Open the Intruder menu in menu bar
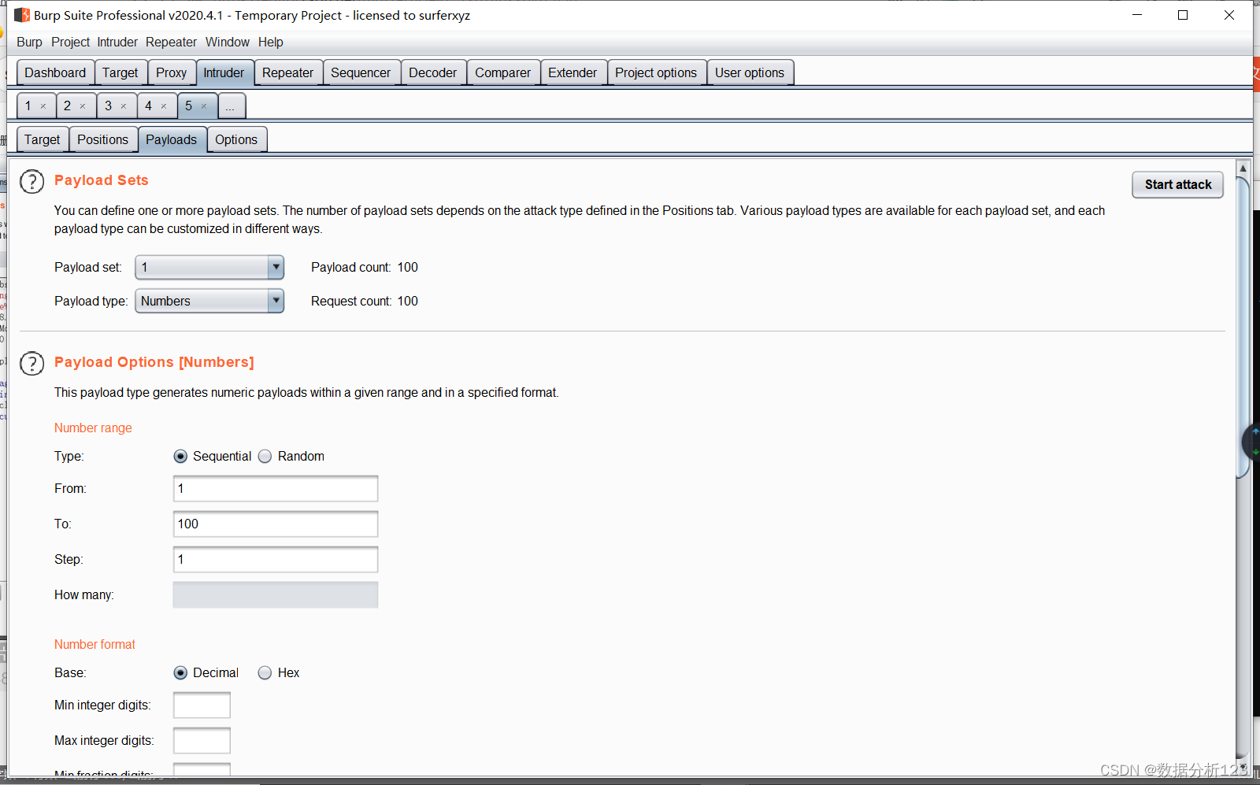 coord(117,43)
